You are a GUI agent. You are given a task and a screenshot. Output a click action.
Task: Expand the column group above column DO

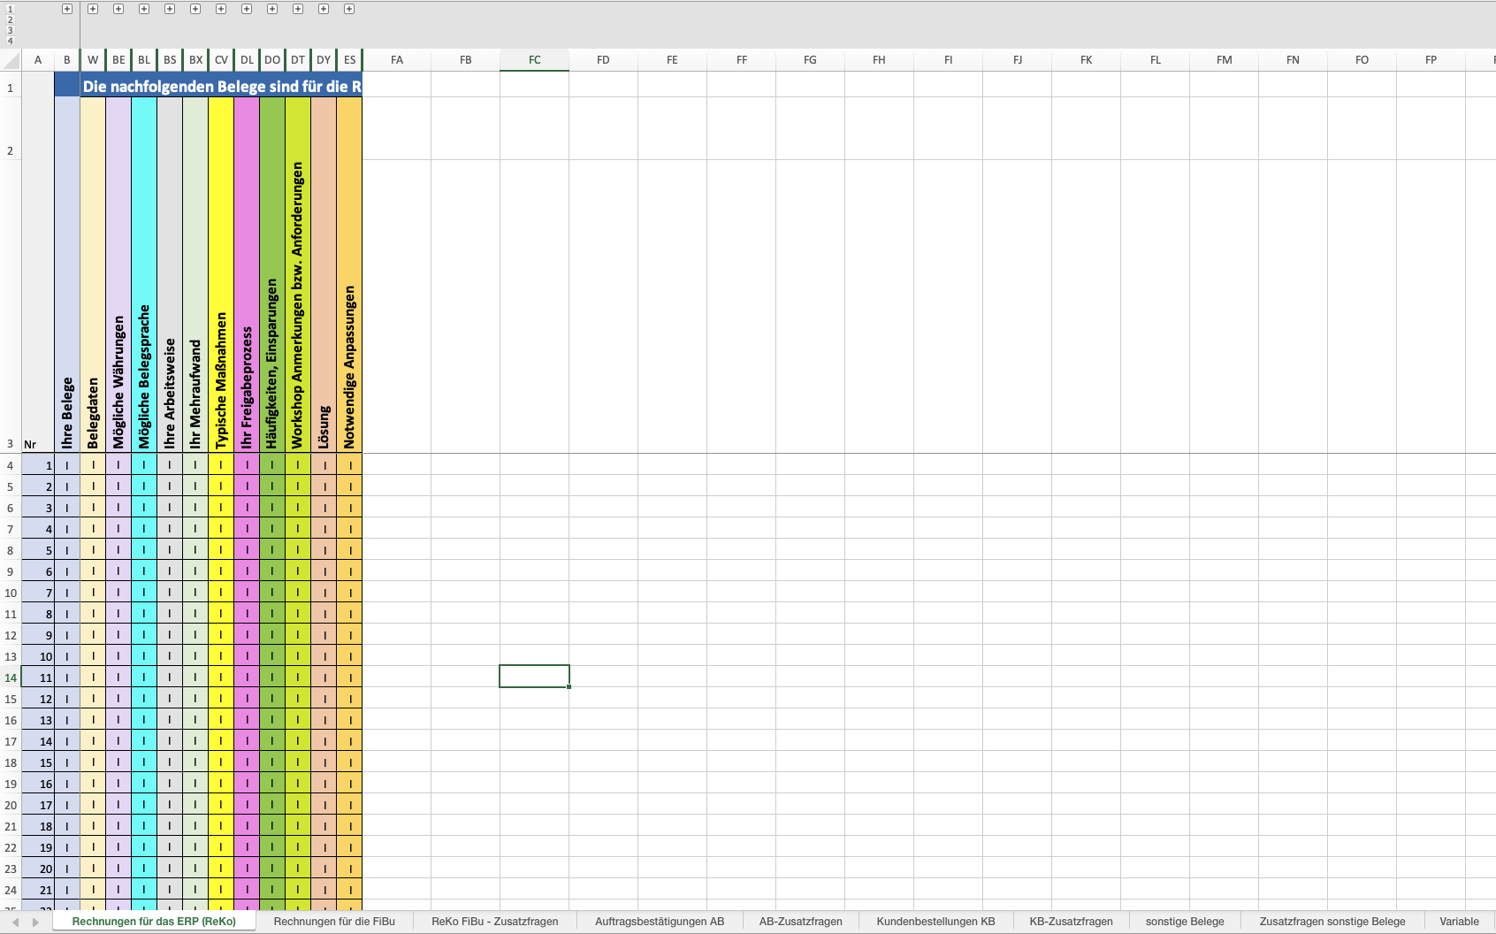click(x=272, y=9)
